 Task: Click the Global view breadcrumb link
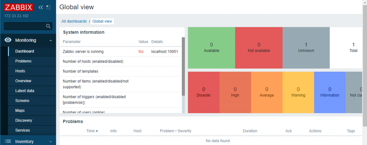(x=102, y=21)
